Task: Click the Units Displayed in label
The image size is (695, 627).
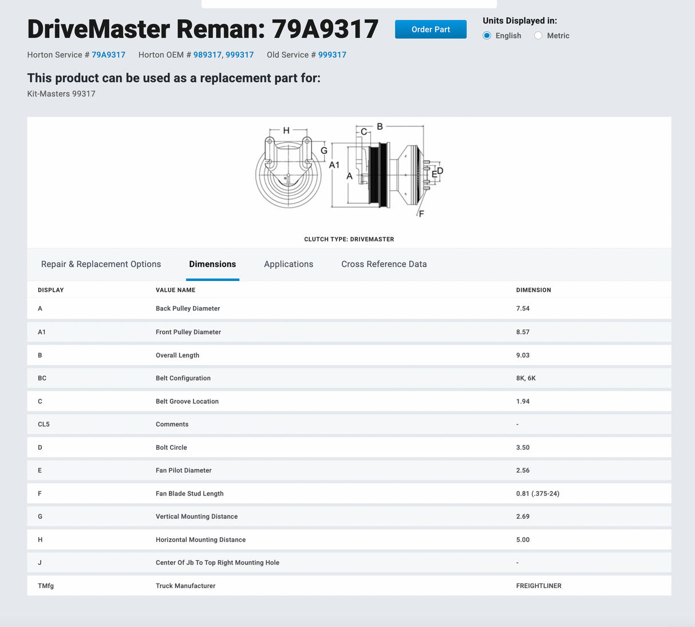Action: [519, 21]
